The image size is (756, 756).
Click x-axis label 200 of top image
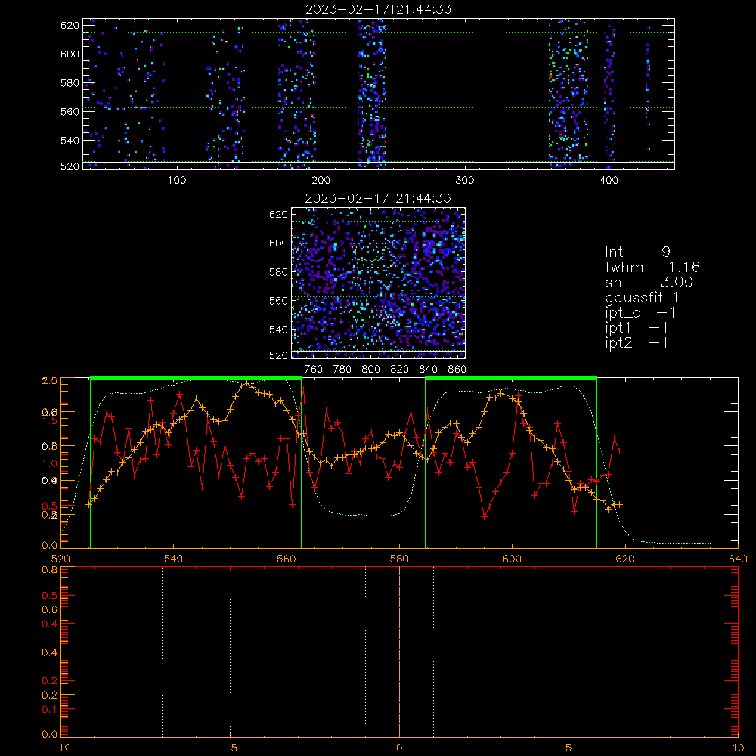tap(321, 181)
